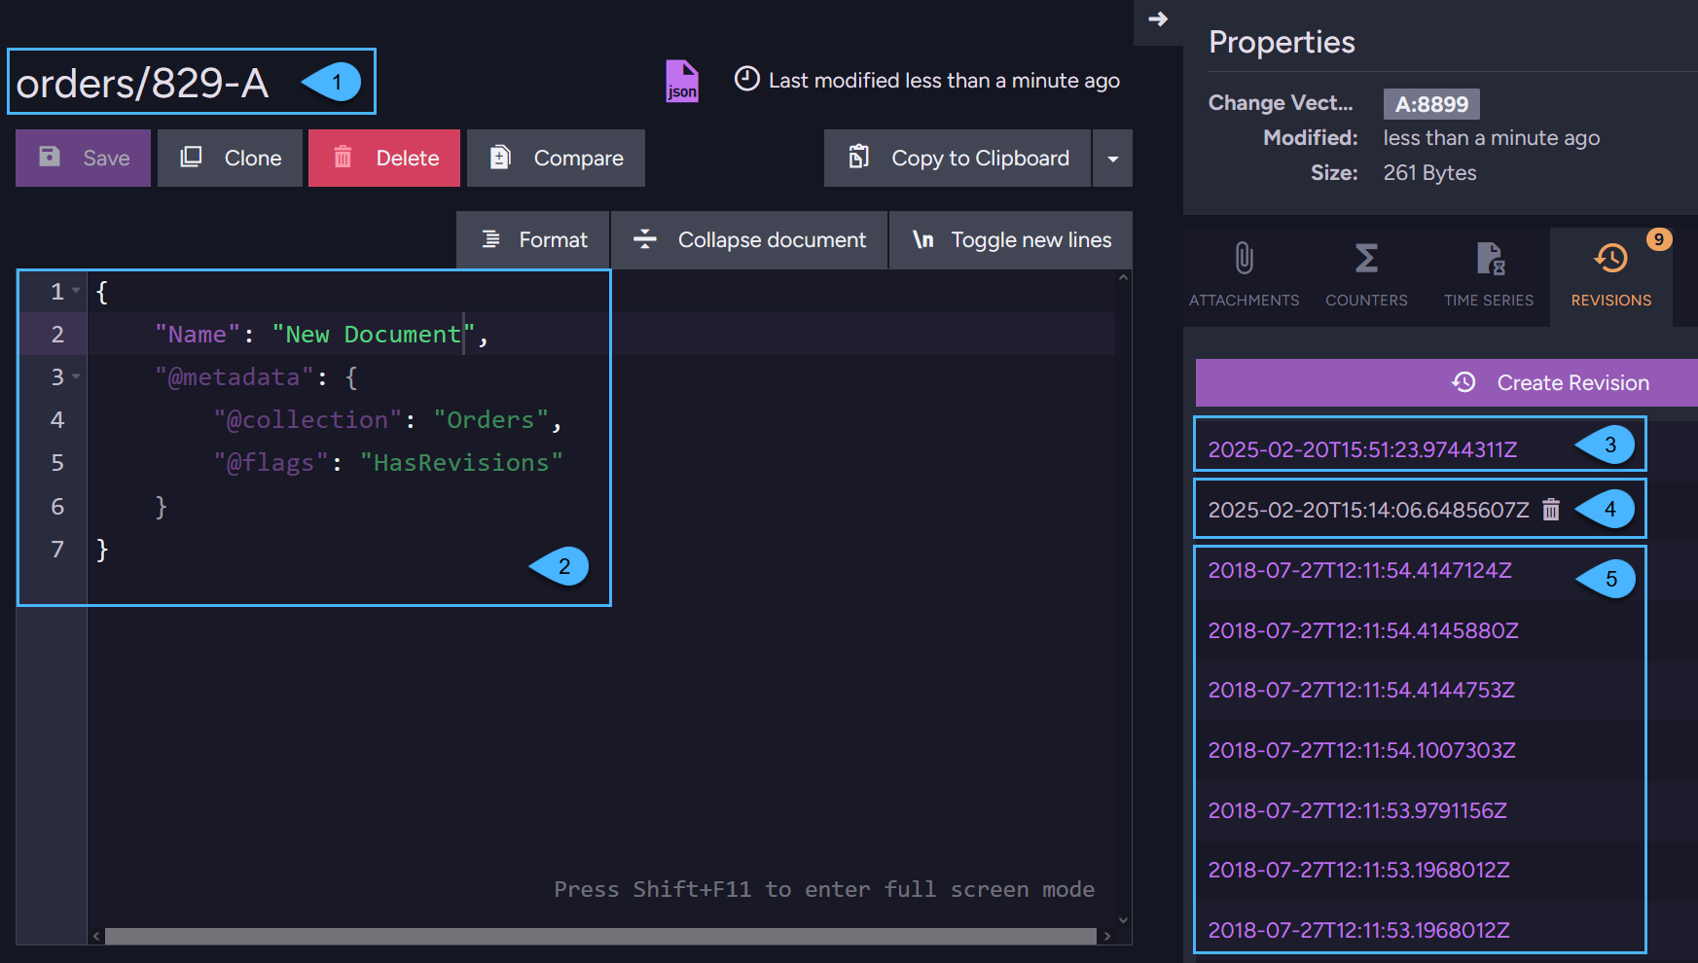The image size is (1698, 963).
Task: Create a new revision
Action: [1447, 382]
